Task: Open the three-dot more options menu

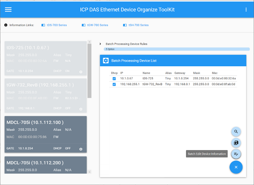Action: (x=246, y=10)
